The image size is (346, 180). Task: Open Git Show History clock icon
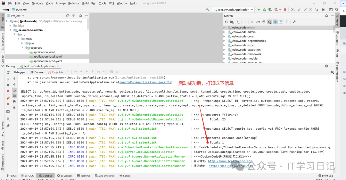(x=311, y=10)
